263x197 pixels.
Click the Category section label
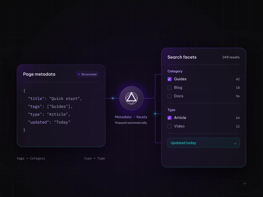click(x=175, y=71)
